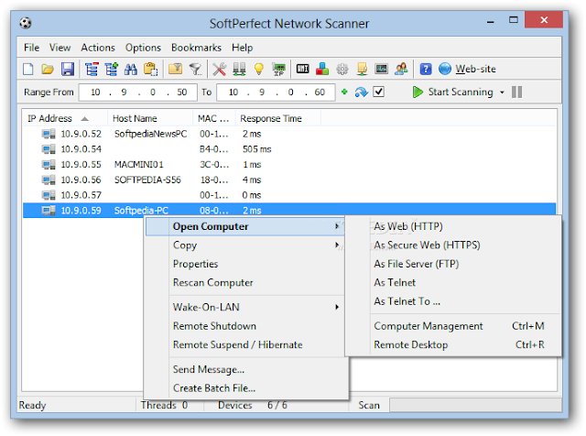Image resolution: width=586 pixels, height=436 pixels.
Task: Sort by the Response Time column header
Action: [278, 118]
